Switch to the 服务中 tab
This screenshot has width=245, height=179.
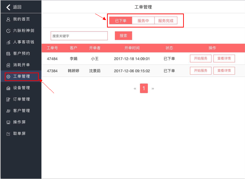click(143, 21)
